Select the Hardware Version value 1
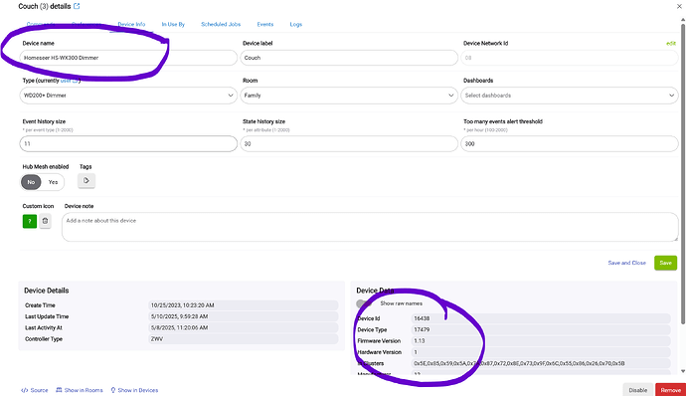This screenshot has width=686, height=396. click(540, 352)
